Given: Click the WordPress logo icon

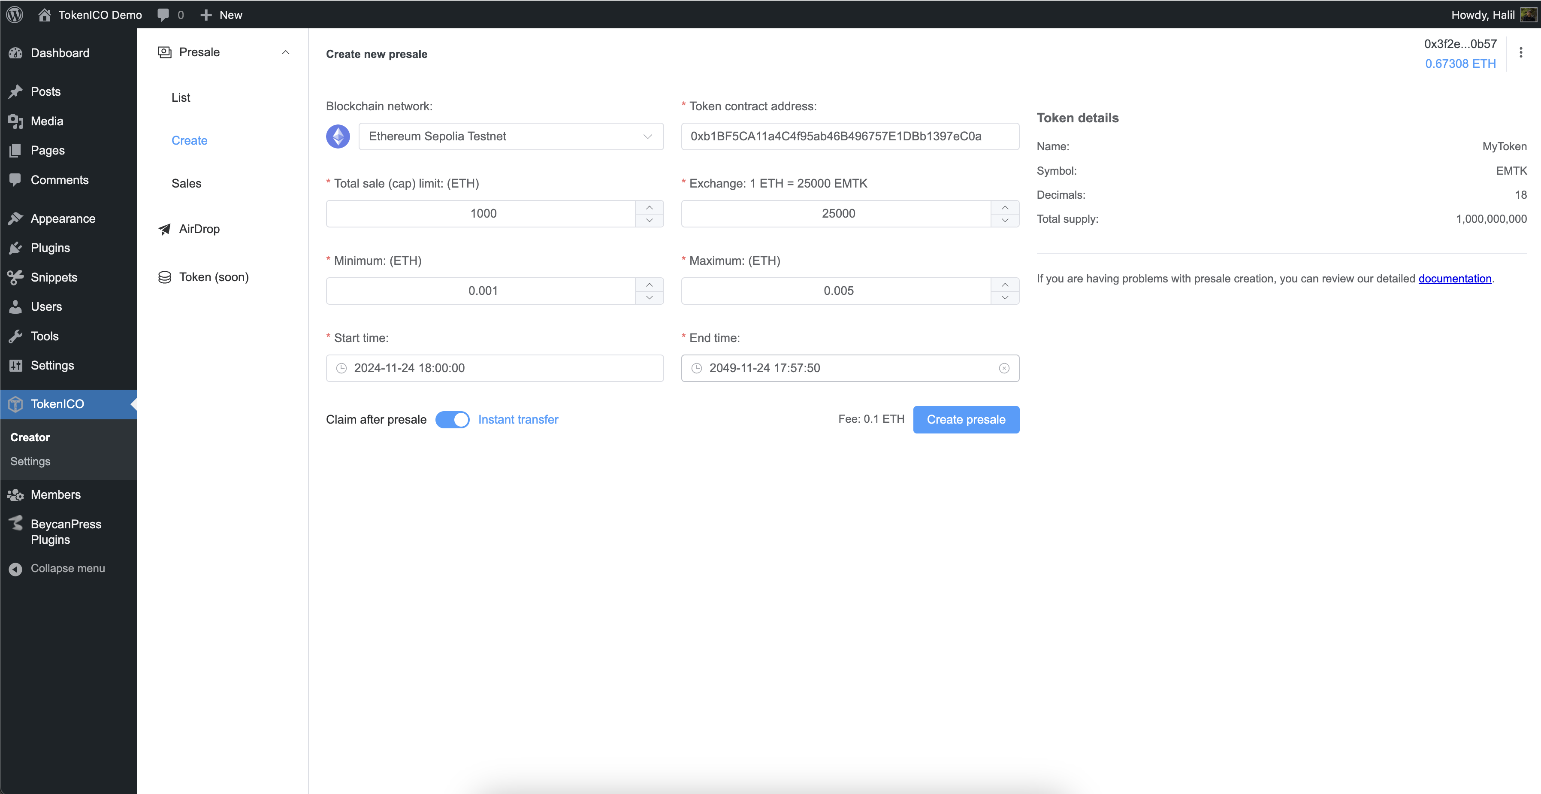Looking at the screenshot, I should click(x=15, y=14).
